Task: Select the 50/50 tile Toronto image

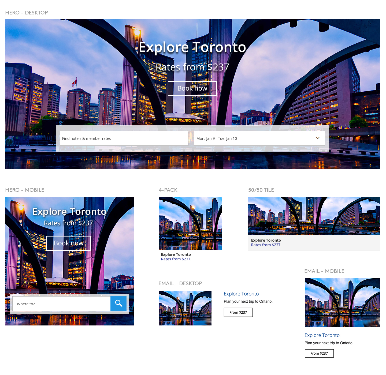Action: coord(314,216)
